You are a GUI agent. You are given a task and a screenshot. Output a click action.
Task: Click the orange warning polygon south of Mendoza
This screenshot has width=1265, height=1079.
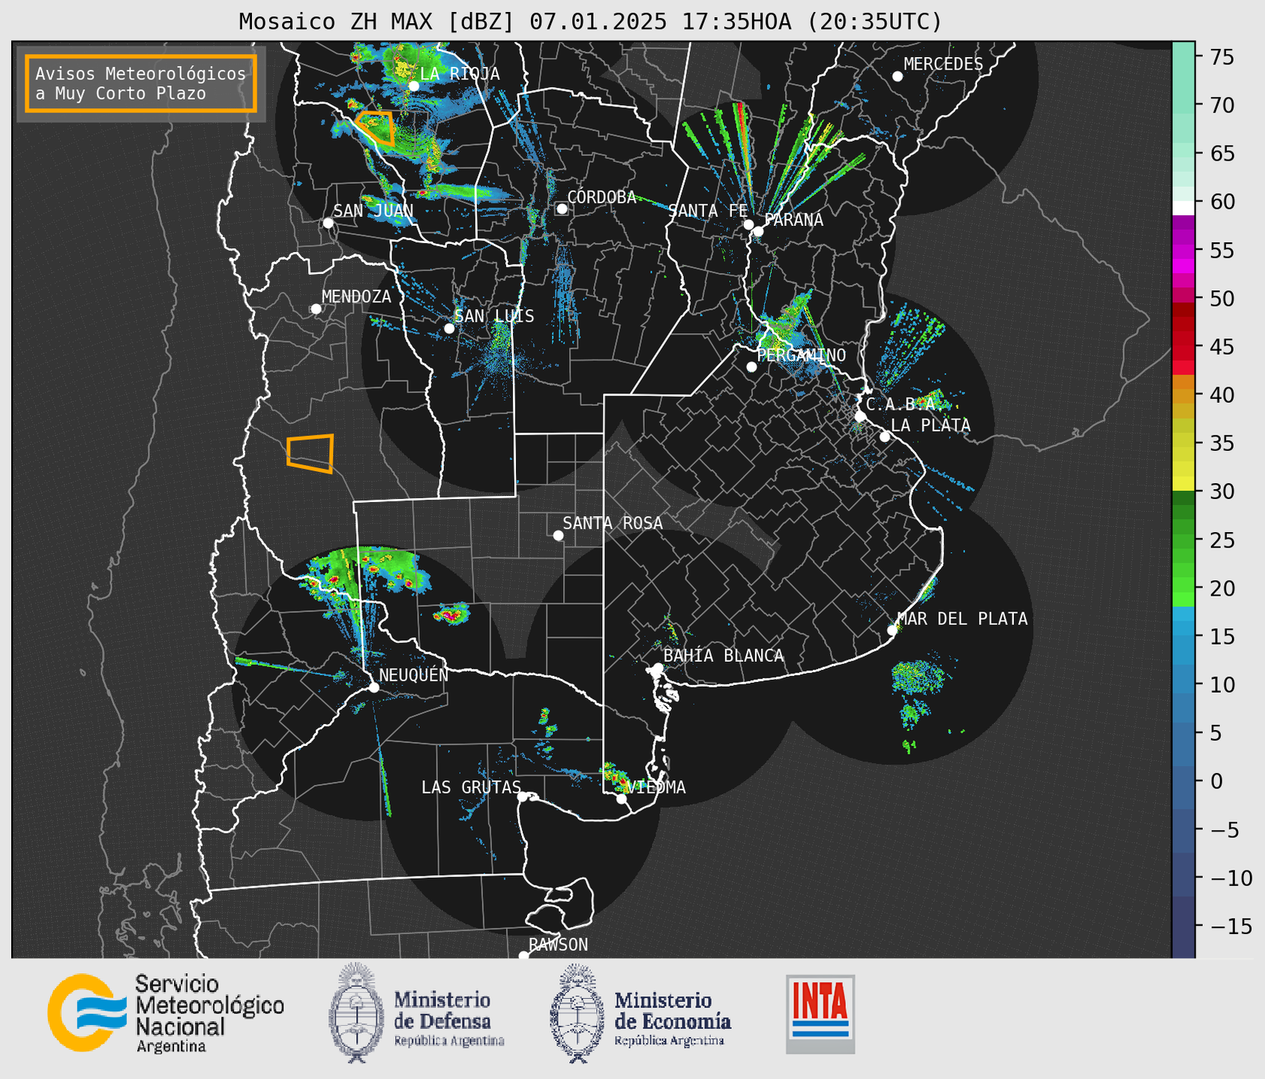(x=310, y=453)
